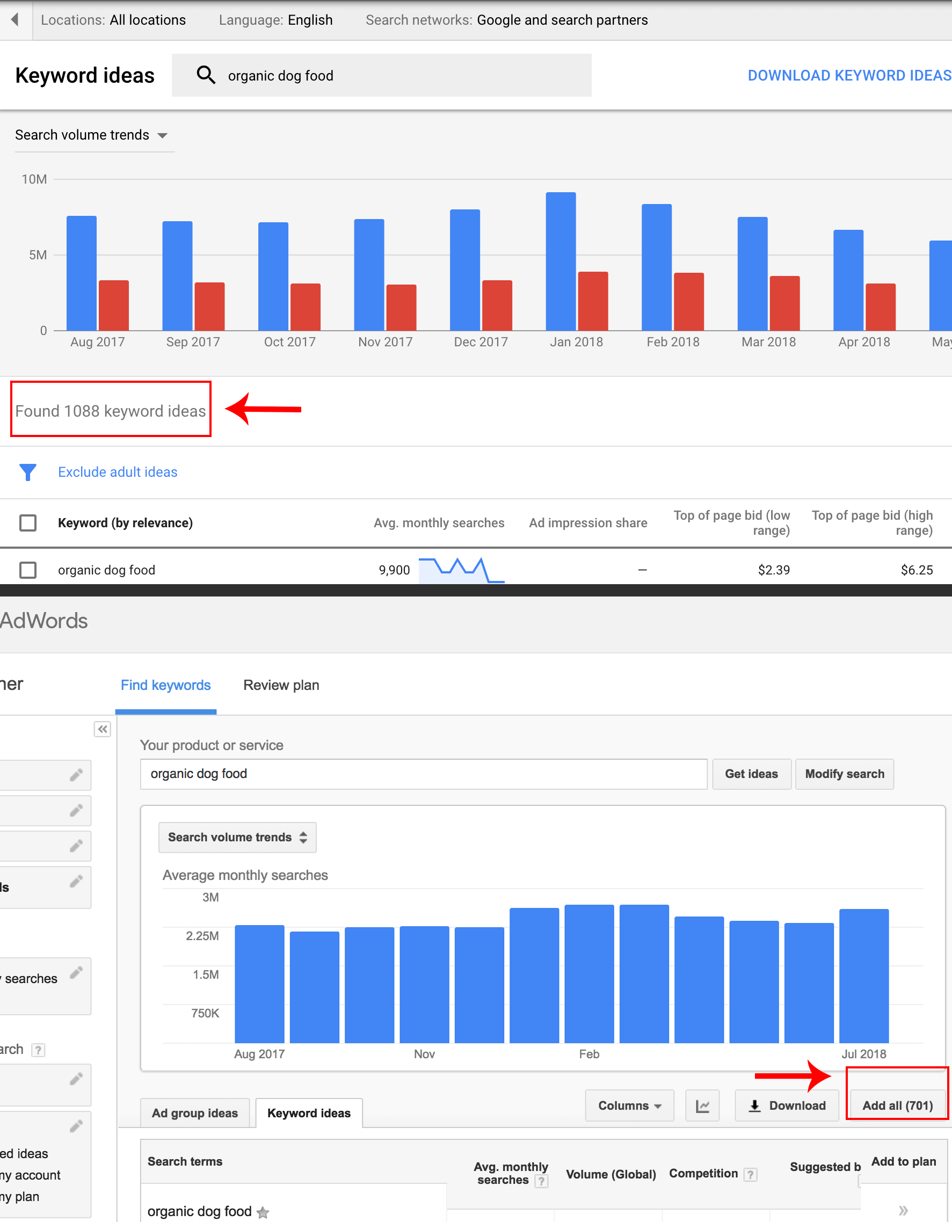Viewport: 952px width, 1222px height.
Task: Click the Add all (701) button
Action: click(898, 1105)
